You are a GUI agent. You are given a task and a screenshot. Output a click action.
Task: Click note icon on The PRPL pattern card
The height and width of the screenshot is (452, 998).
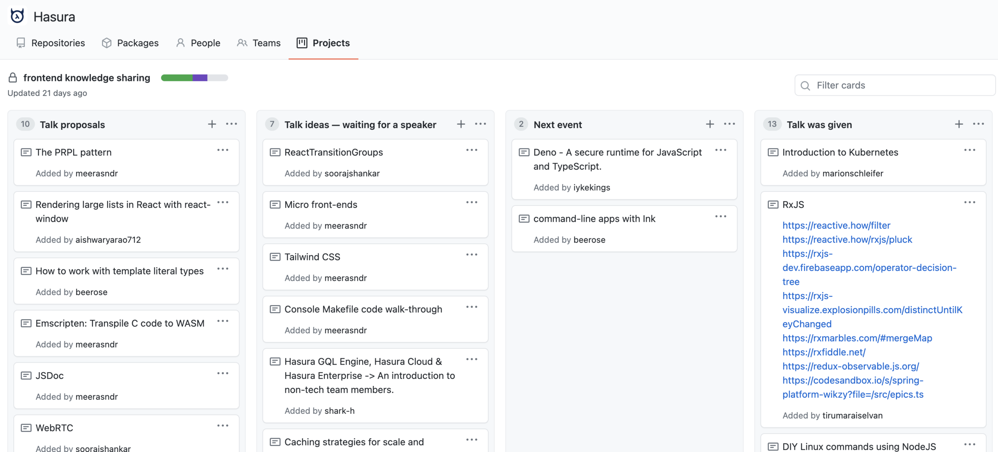[x=26, y=152]
